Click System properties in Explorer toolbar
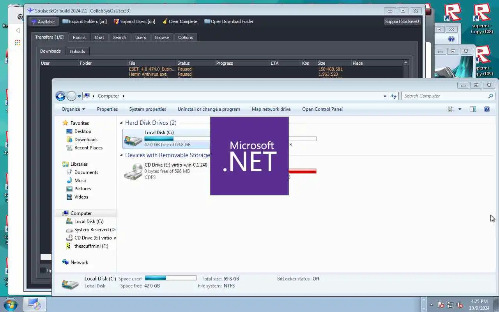This screenshot has height=312, width=499. pyautogui.click(x=148, y=109)
